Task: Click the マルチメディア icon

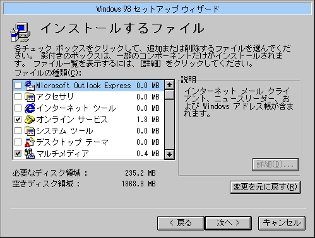Action: [x=30, y=154]
